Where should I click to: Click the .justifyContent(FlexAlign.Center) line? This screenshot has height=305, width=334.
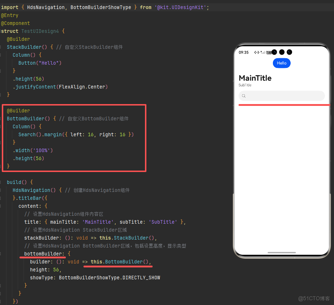(60, 87)
